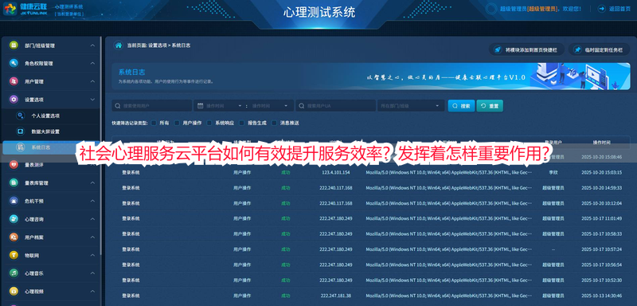
Task: Click IP address 123.4.101.154
Action: pyautogui.click(x=335, y=172)
